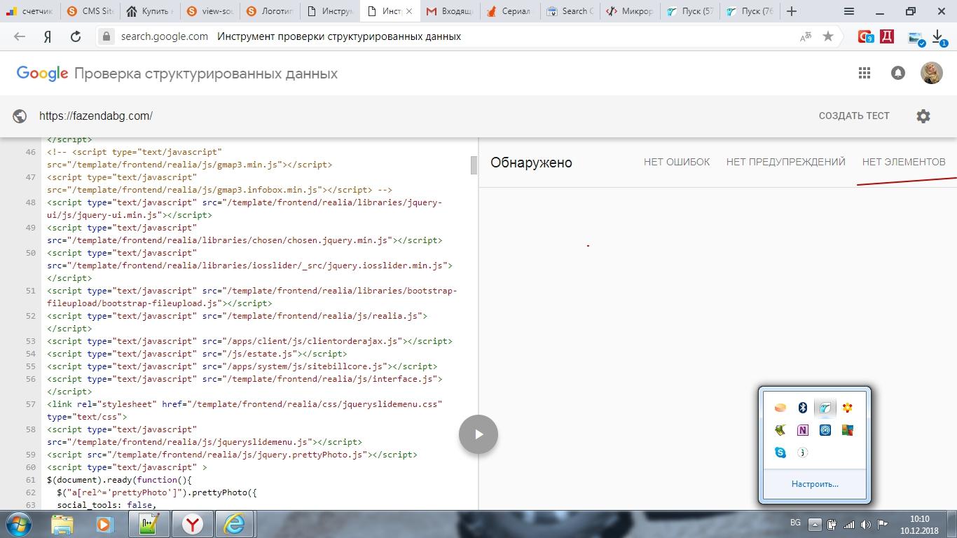Switch to the Сериал tab
Image resolution: width=957 pixels, height=538 pixels.
[511, 11]
